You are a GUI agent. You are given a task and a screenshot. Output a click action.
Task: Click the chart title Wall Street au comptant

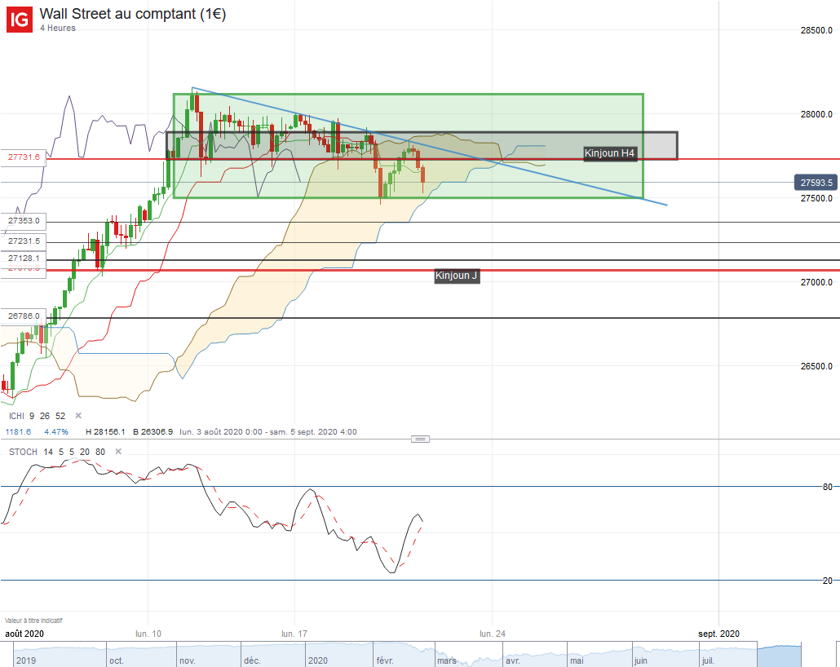pos(133,14)
